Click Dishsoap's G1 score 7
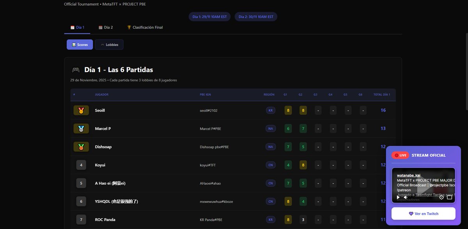Screen dimensions: 468x229 288,147
